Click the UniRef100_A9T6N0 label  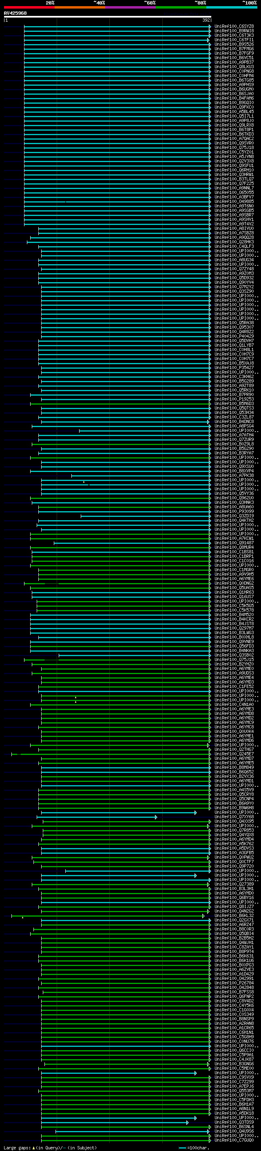pos(234,206)
